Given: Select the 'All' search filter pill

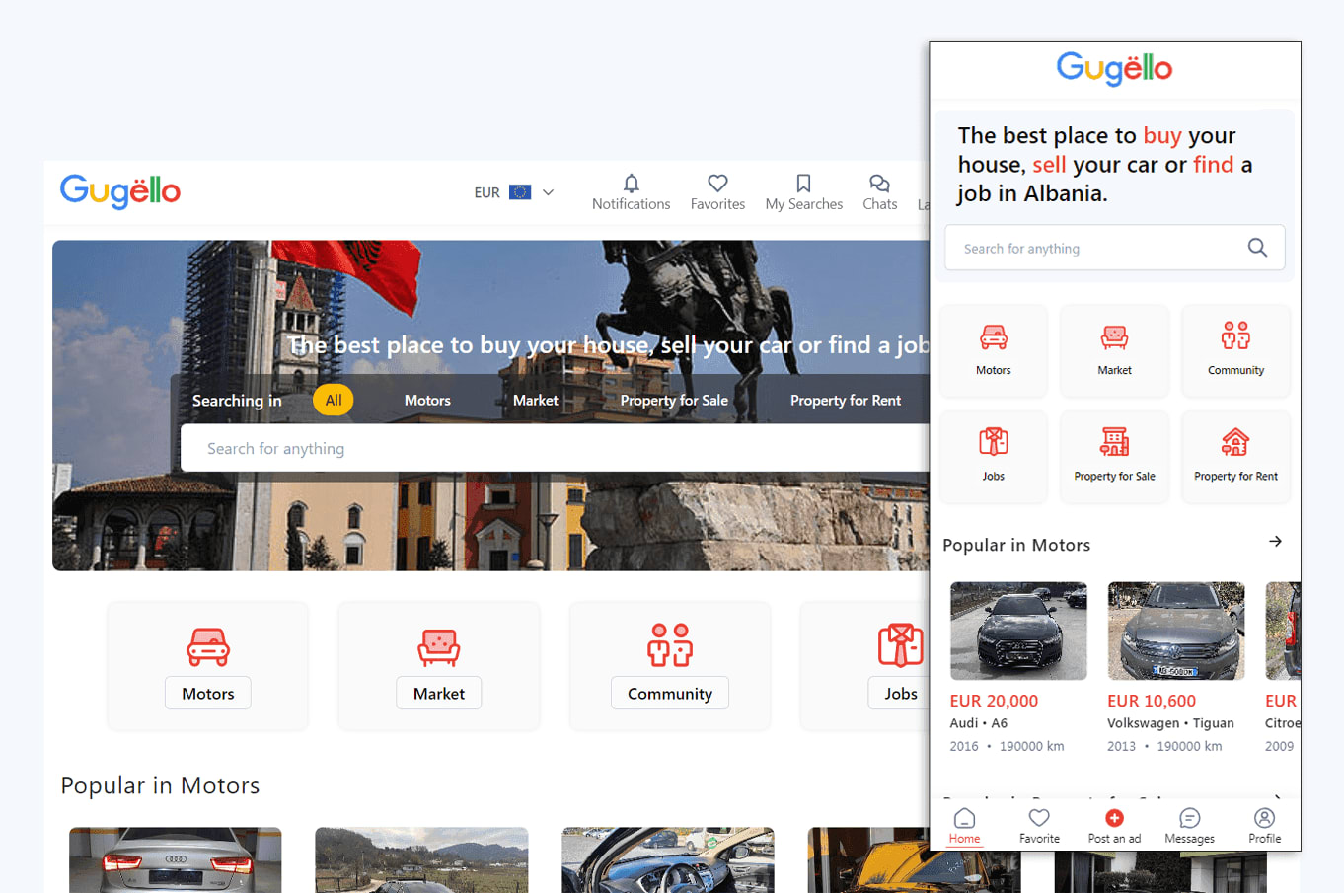Looking at the screenshot, I should [334, 400].
